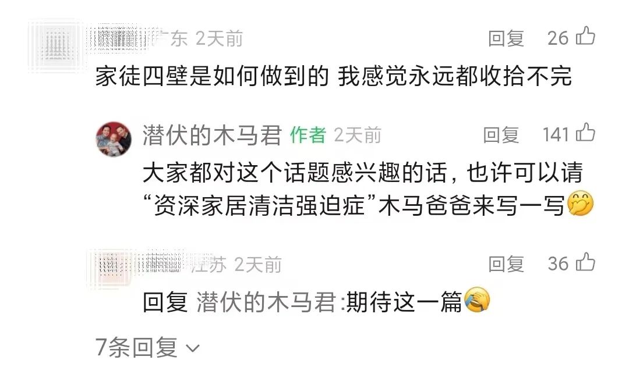Tap the mentioned 潜伏的木马君 in the reply
Image resolution: width=629 pixels, height=385 pixels.
point(266,302)
